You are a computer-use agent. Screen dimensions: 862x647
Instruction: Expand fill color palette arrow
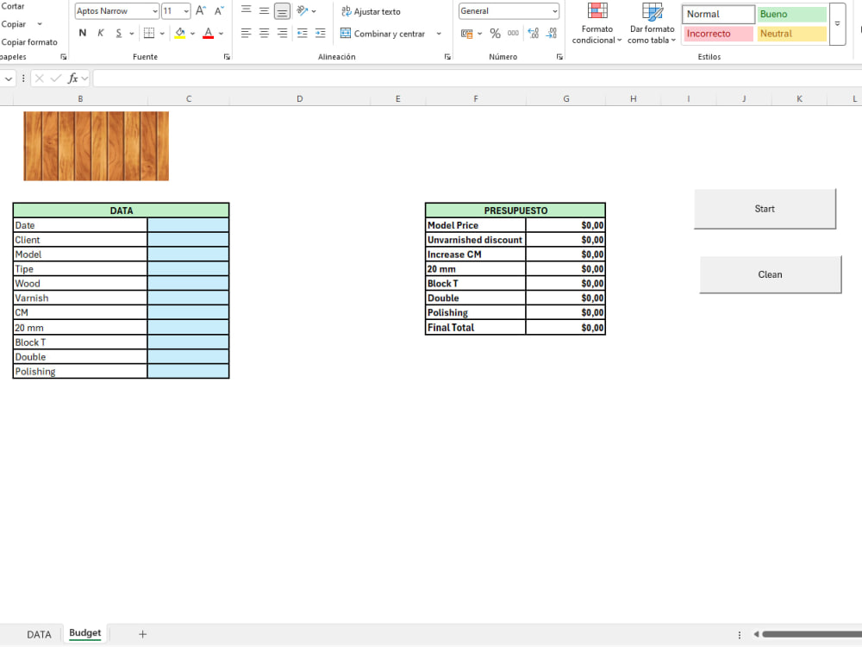(x=192, y=34)
